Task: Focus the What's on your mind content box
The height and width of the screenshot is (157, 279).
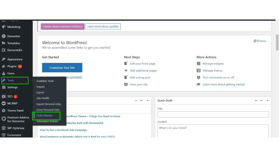Action: point(213,131)
